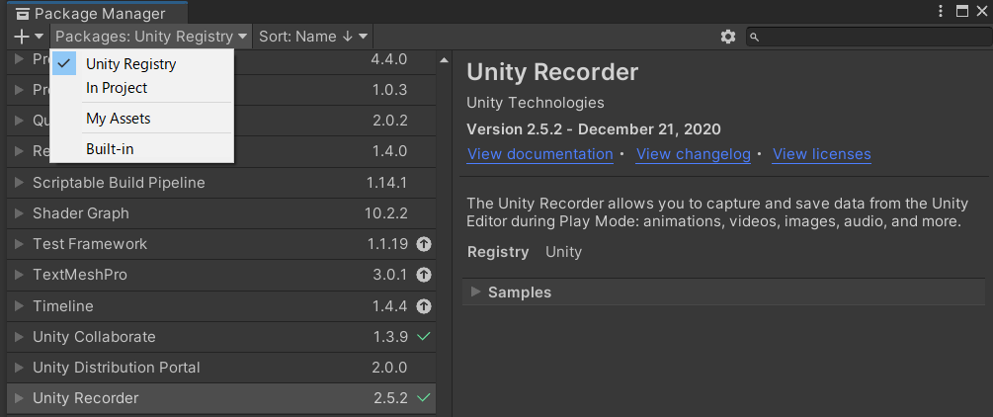
Task: Open the dropdown arrow next to plus button
Action: (40, 37)
